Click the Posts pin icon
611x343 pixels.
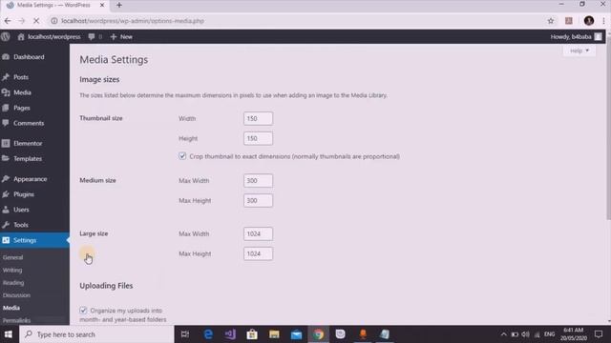pyautogui.click(x=6, y=77)
